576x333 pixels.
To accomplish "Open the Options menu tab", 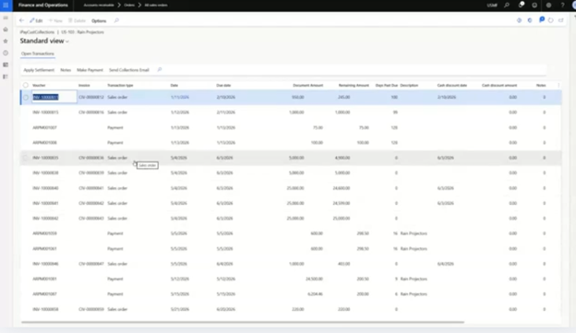I will pyautogui.click(x=99, y=21).
